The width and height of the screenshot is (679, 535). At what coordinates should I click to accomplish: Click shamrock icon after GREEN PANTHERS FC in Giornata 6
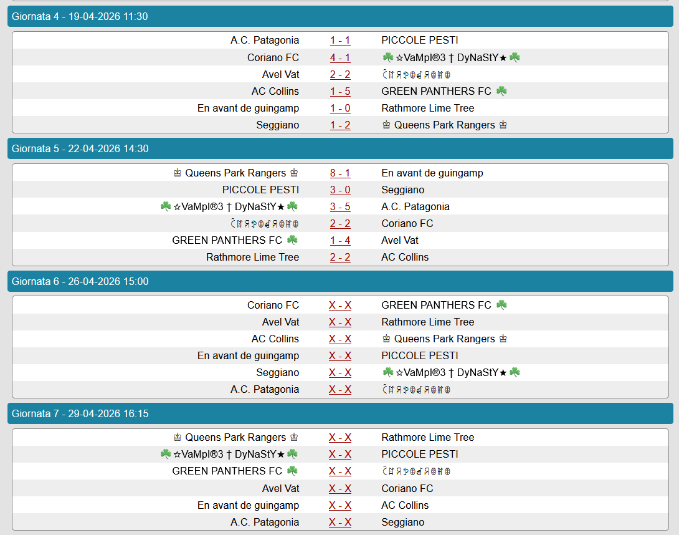pos(501,305)
